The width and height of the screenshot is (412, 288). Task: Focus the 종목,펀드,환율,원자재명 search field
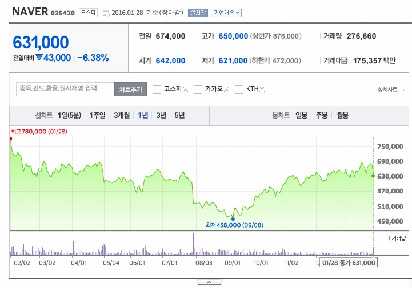pyautogui.click(x=65, y=88)
